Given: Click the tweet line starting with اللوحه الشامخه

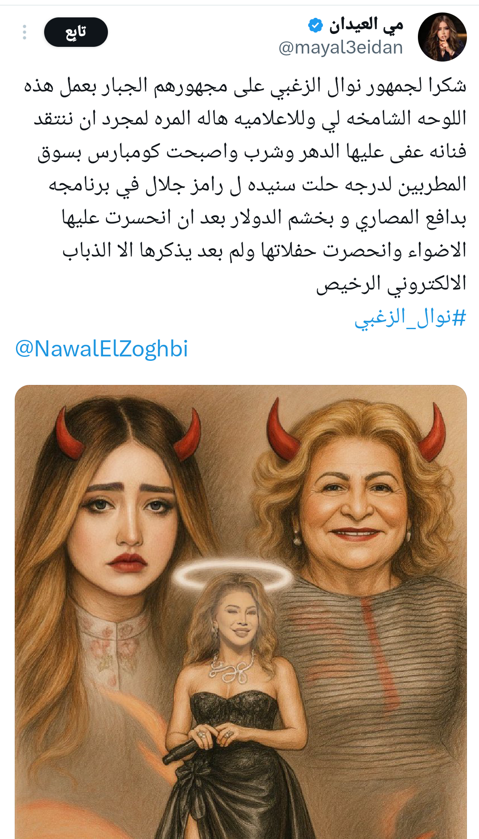Looking at the screenshot, I should [x=250, y=119].
